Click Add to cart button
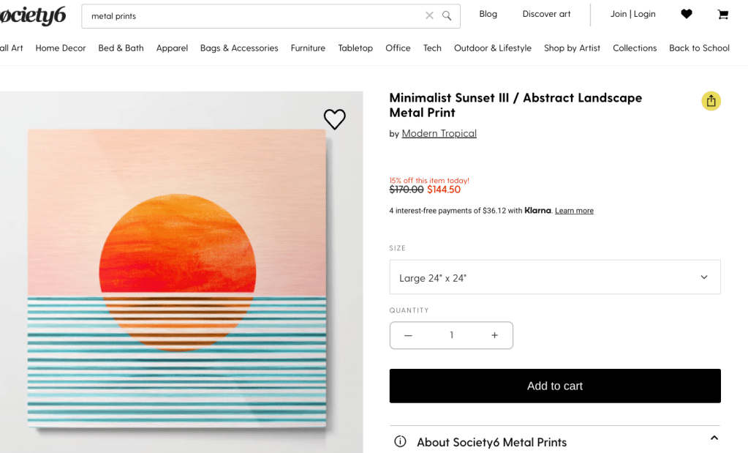The height and width of the screenshot is (453, 748). point(554,386)
